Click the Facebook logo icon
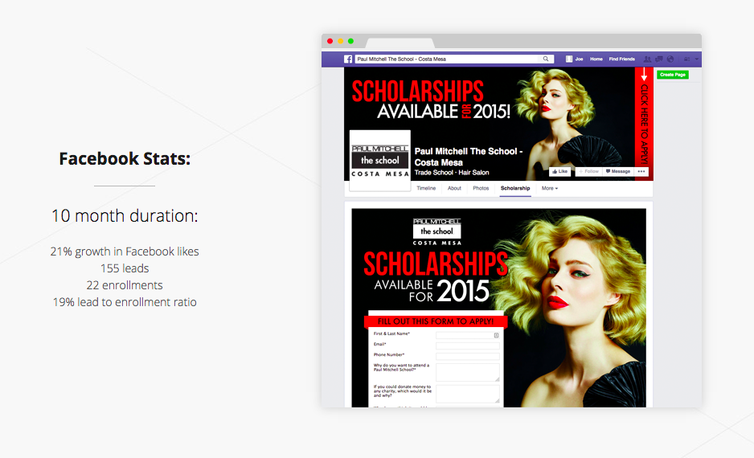The image size is (754, 458). click(348, 59)
